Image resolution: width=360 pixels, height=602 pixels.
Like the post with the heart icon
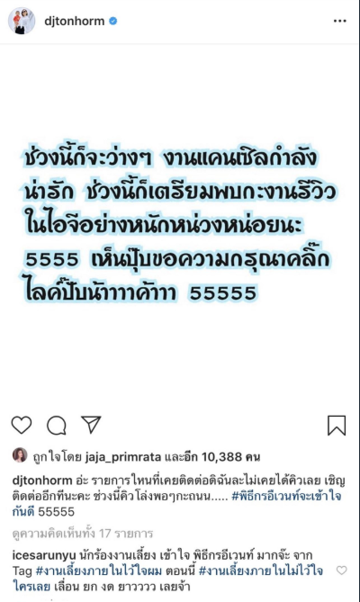coord(22,425)
